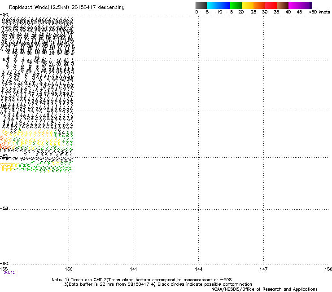Click the purple '20:45' time label
The width and height of the screenshot is (332, 292).
[9, 273]
